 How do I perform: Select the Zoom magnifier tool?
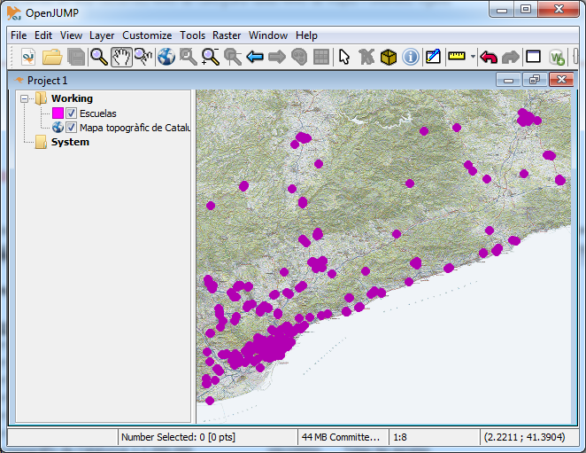[99, 57]
